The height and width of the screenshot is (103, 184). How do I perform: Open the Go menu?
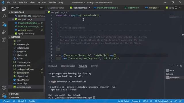click(x=38, y=3)
